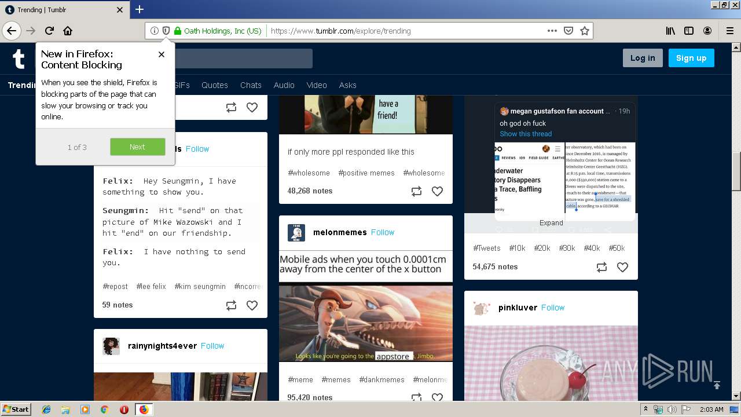The image size is (741, 417).
Task: Click 'Show this thread' in tweet
Action: [526, 134]
